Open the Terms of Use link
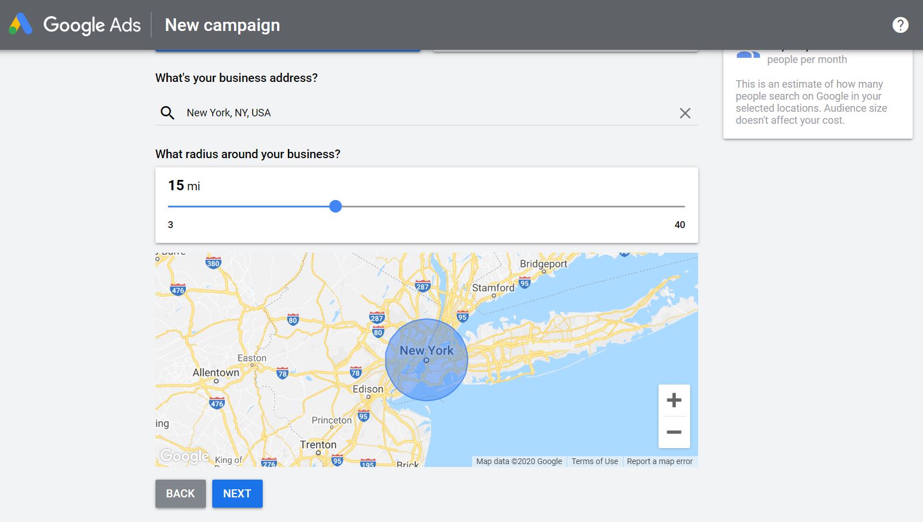This screenshot has height=522, width=923. pos(595,461)
